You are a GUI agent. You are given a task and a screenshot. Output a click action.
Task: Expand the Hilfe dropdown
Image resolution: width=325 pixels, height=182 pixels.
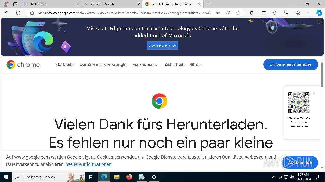196,65
